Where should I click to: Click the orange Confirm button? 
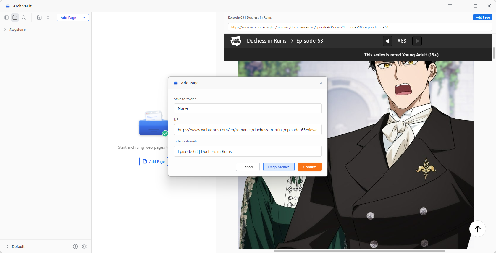[310, 167]
